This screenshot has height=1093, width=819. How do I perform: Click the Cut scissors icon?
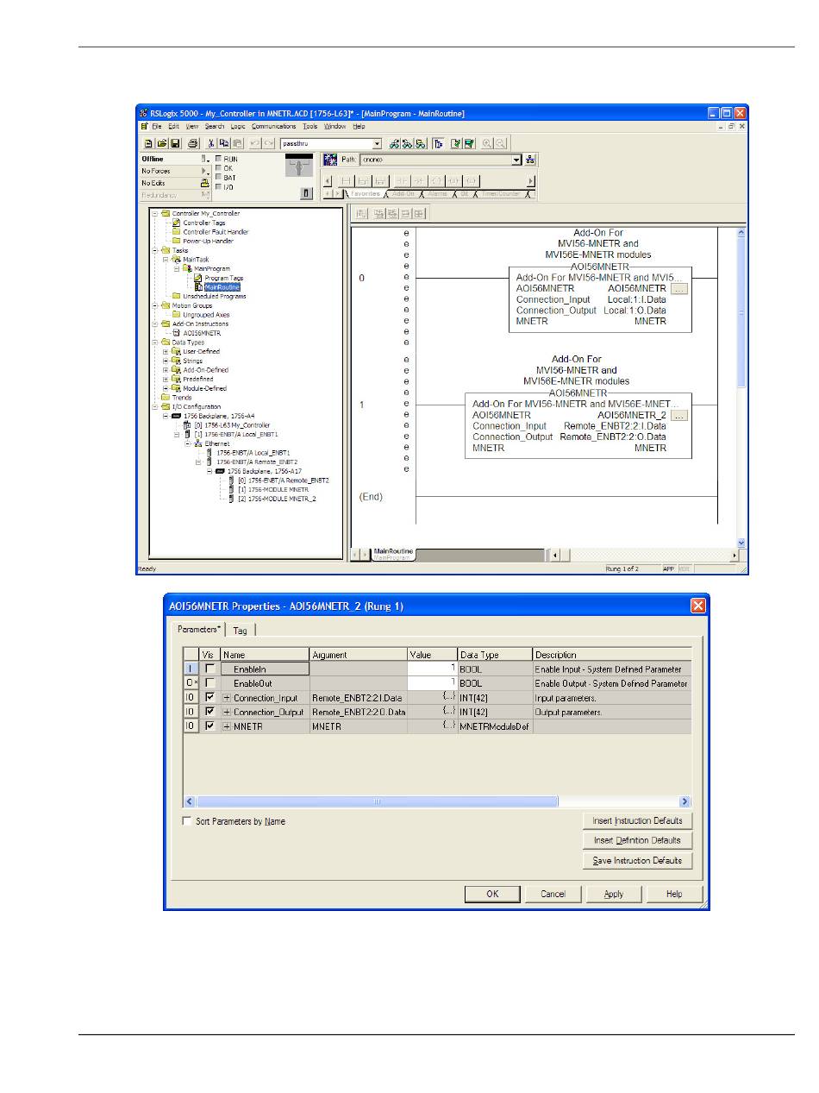click(x=212, y=143)
